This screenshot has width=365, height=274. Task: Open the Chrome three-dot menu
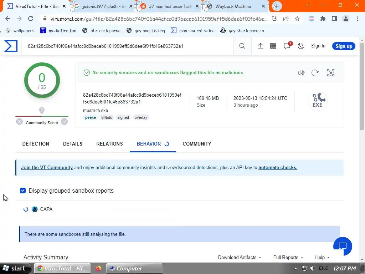357,19
